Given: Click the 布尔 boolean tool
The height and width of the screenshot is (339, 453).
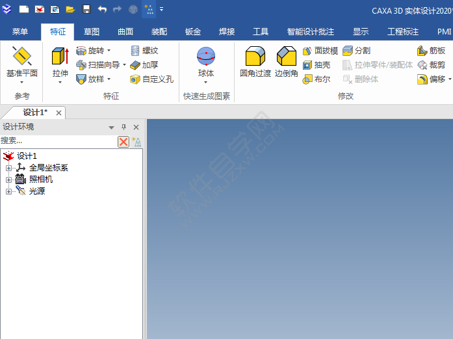Looking at the screenshot, I should pos(317,79).
